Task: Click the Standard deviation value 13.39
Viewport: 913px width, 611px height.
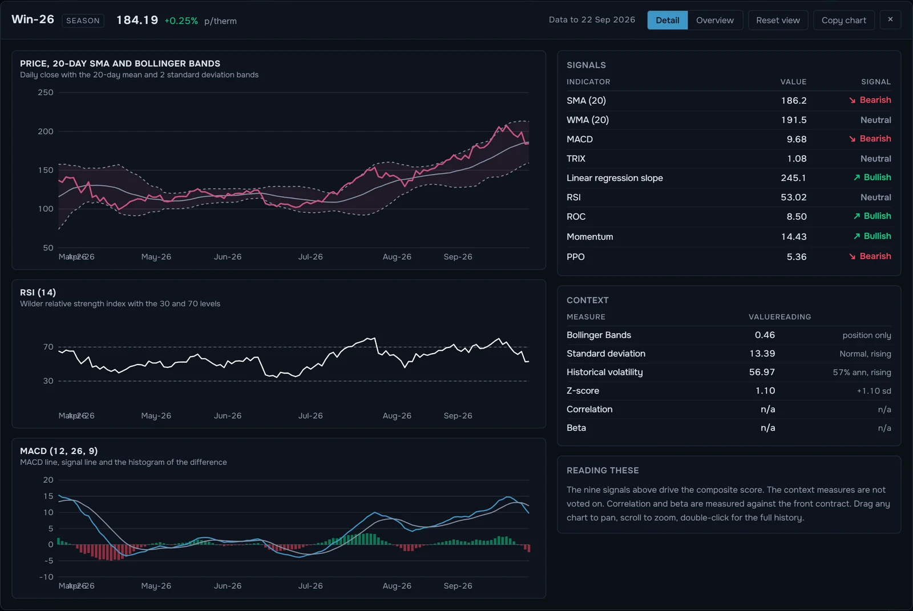Action: [762, 354]
